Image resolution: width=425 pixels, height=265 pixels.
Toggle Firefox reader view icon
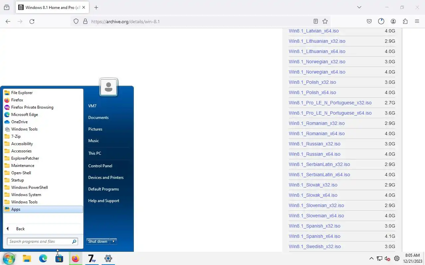click(316, 22)
